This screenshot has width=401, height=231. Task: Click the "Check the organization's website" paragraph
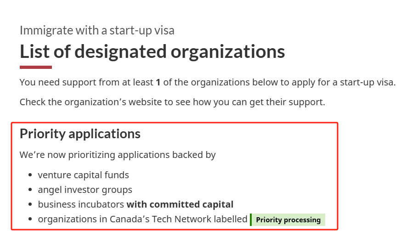pyautogui.click(x=172, y=101)
